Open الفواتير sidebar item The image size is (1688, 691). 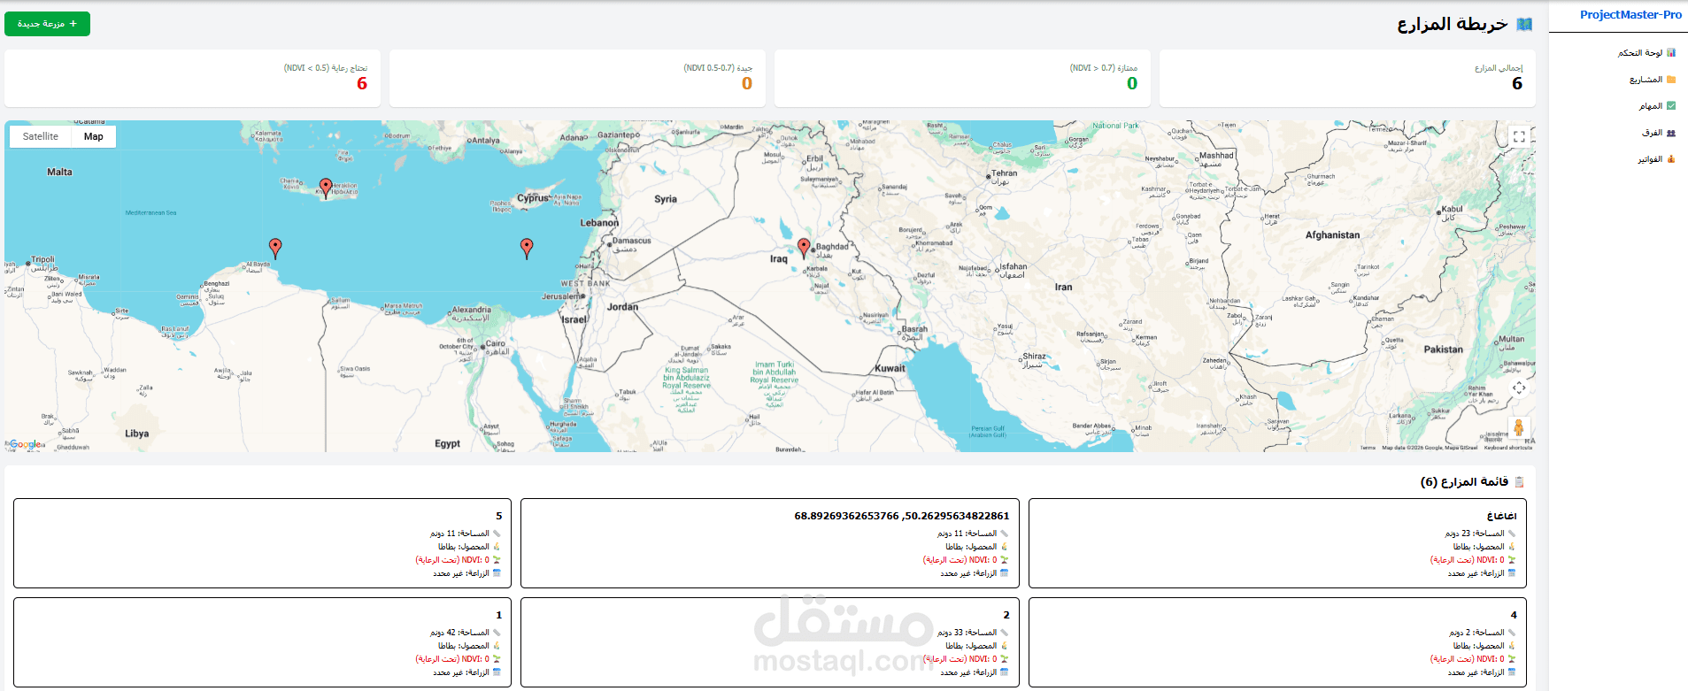(1655, 159)
